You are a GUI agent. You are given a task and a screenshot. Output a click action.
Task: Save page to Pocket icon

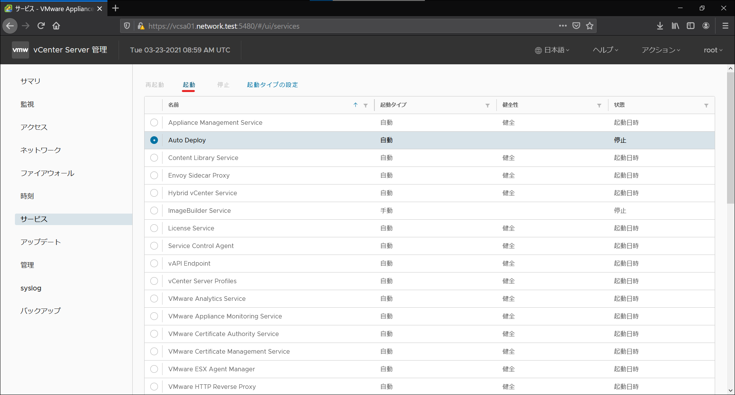pos(576,26)
